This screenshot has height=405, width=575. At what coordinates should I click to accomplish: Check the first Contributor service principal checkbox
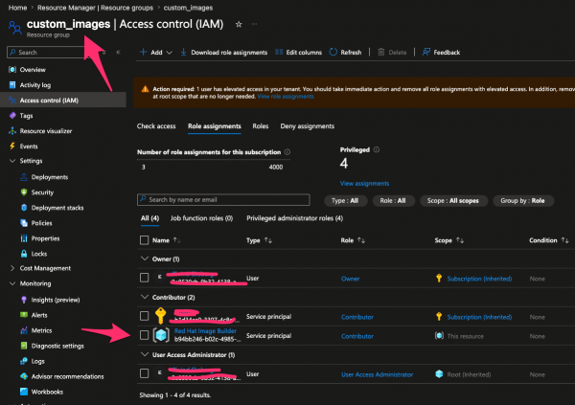(x=144, y=316)
